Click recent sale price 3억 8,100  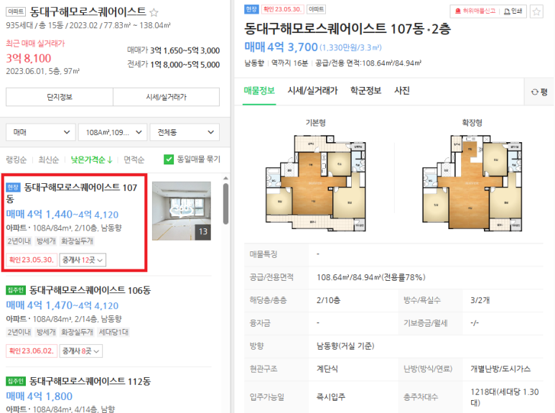click(x=29, y=58)
